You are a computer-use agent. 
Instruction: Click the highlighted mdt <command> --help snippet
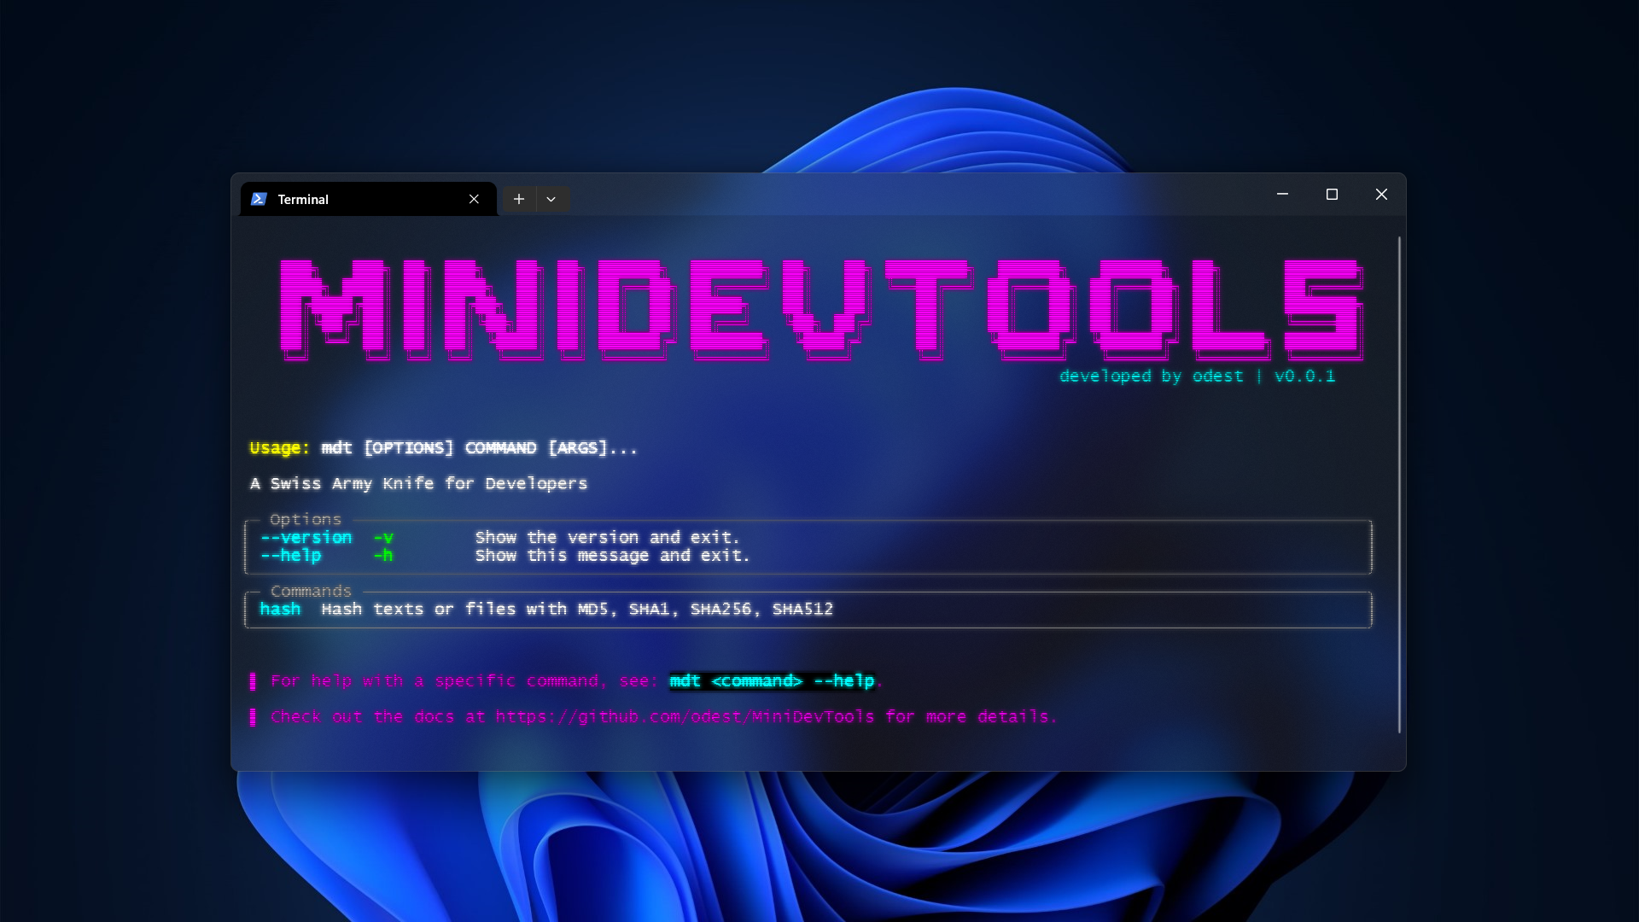pyautogui.click(x=771, y=681)
